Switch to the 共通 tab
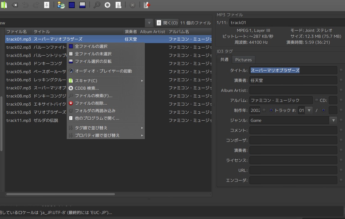 224,59
